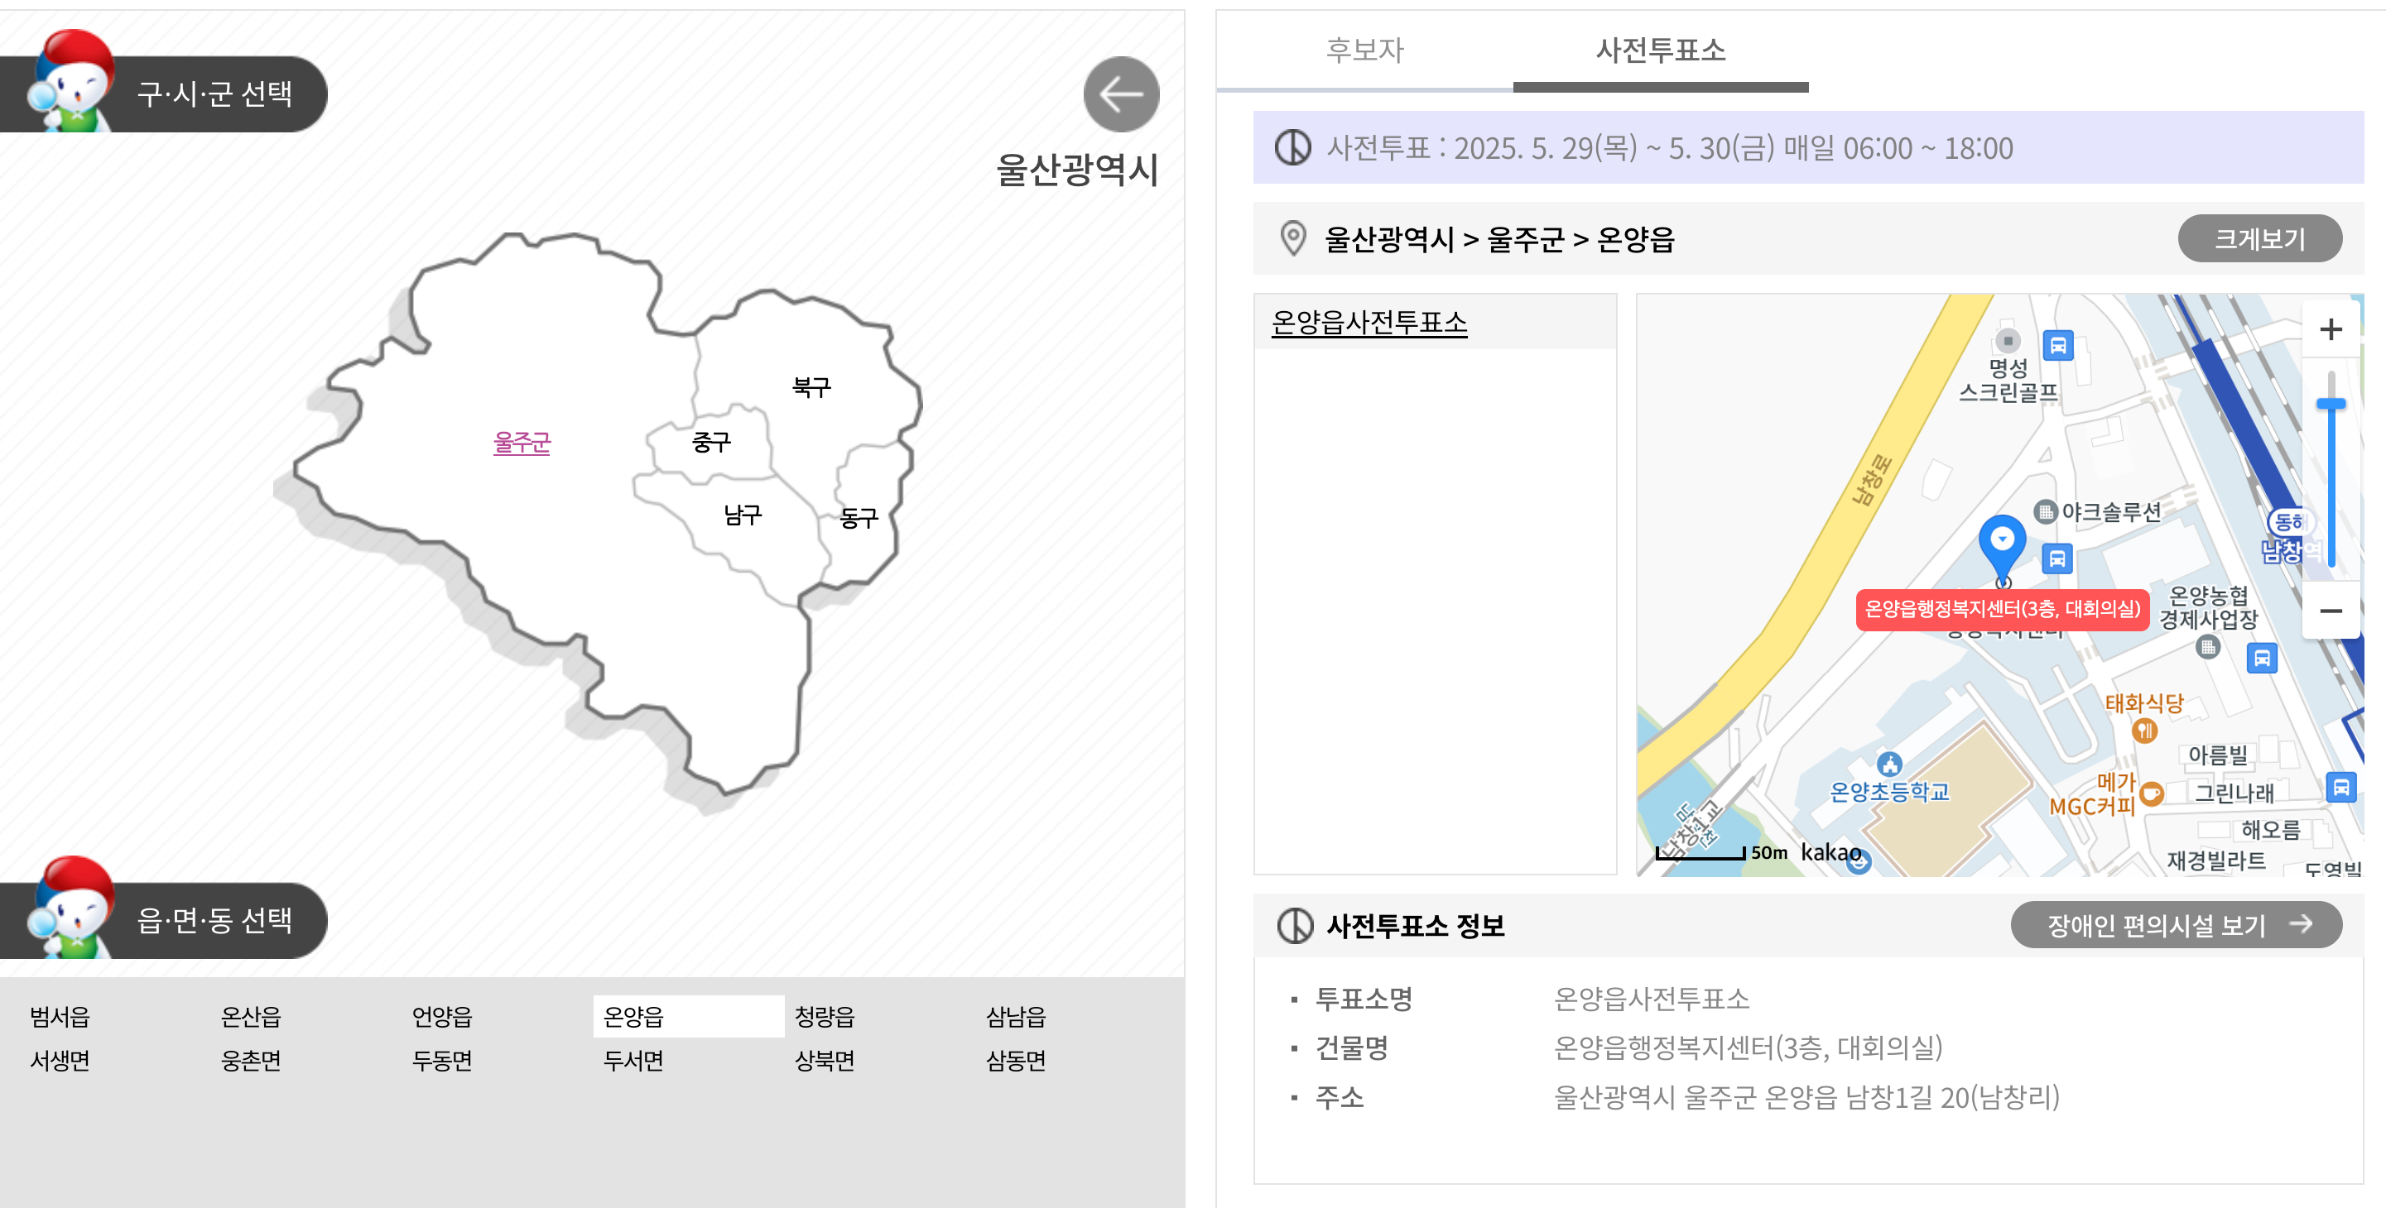This screenshot has height=1208, width=2386.
Task: Choose 청량읍 from the town list
Action: (x=825, y=1016)
